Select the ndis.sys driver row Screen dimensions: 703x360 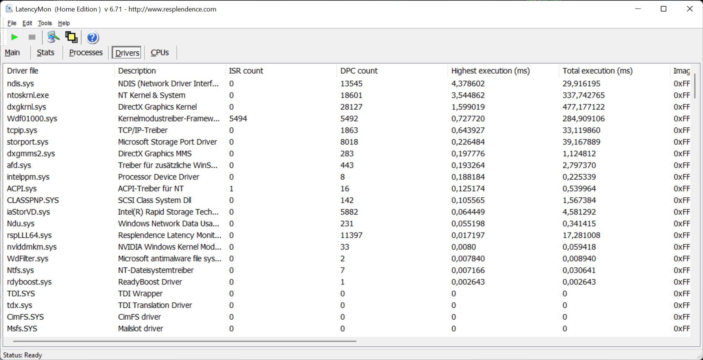pyautogui.click(x=20, y=84)
